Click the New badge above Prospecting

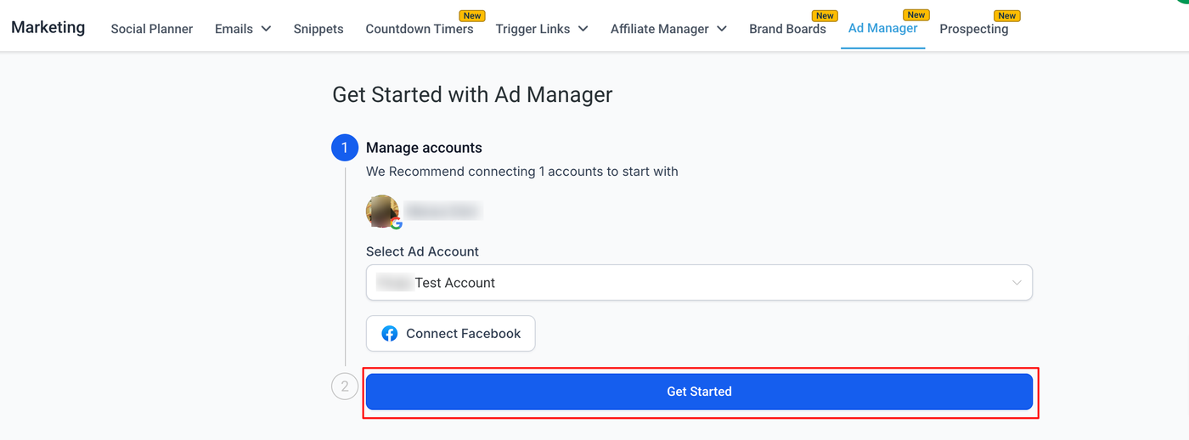click(x=1007, y=15)
